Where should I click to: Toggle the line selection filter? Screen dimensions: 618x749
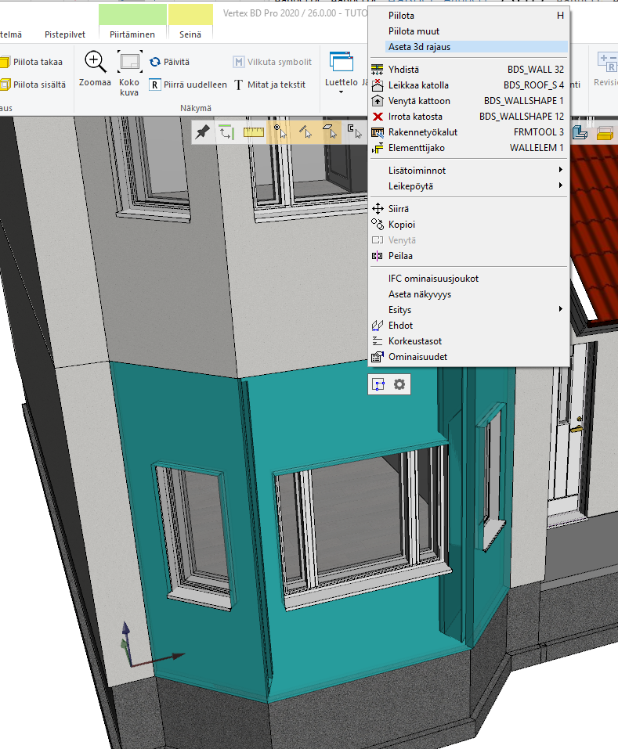(x=305, y=132)
